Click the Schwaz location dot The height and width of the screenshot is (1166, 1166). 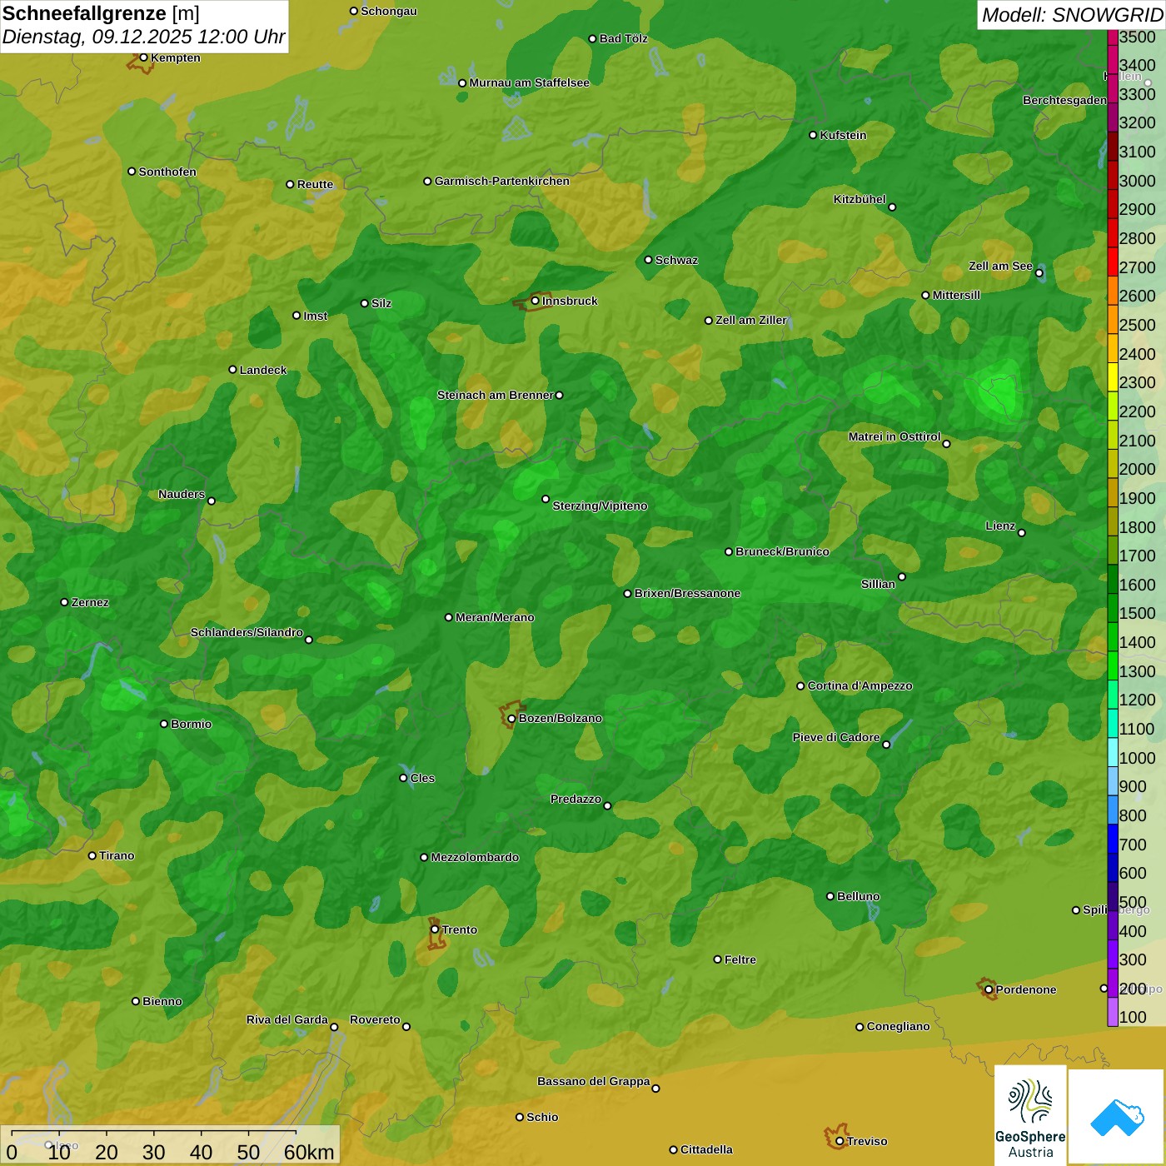point(648,260)
